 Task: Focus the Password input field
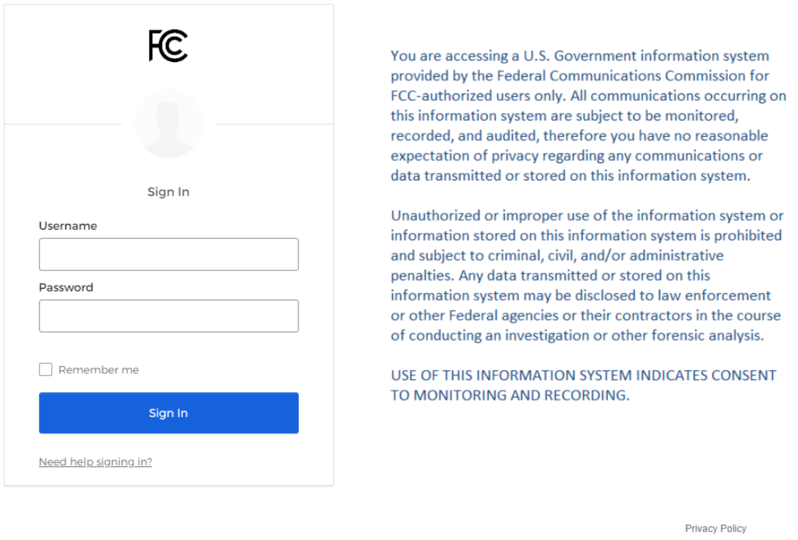pyautogui.click(x=169, y=316)
